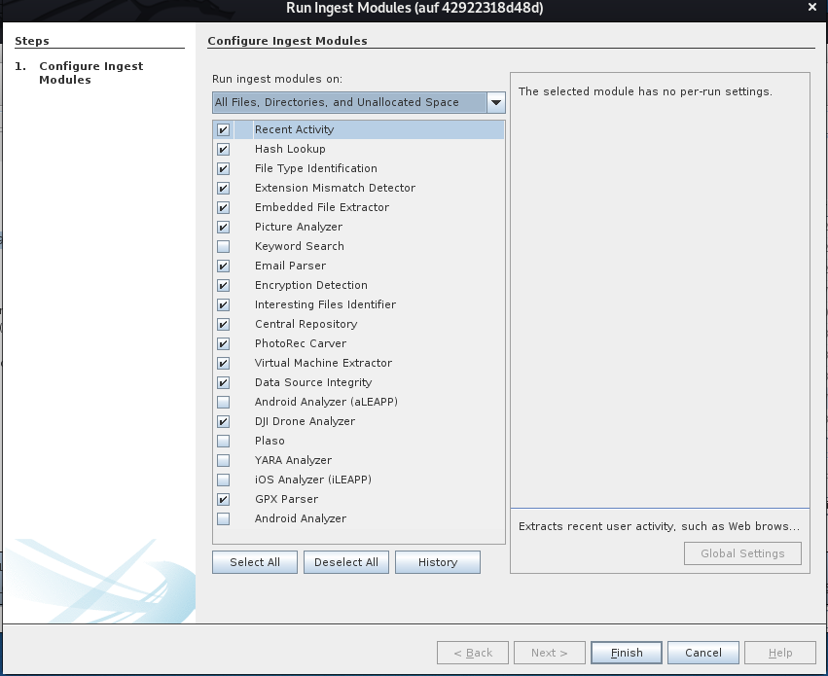Cancel the ingest module wizard

(x=702, y=653)
